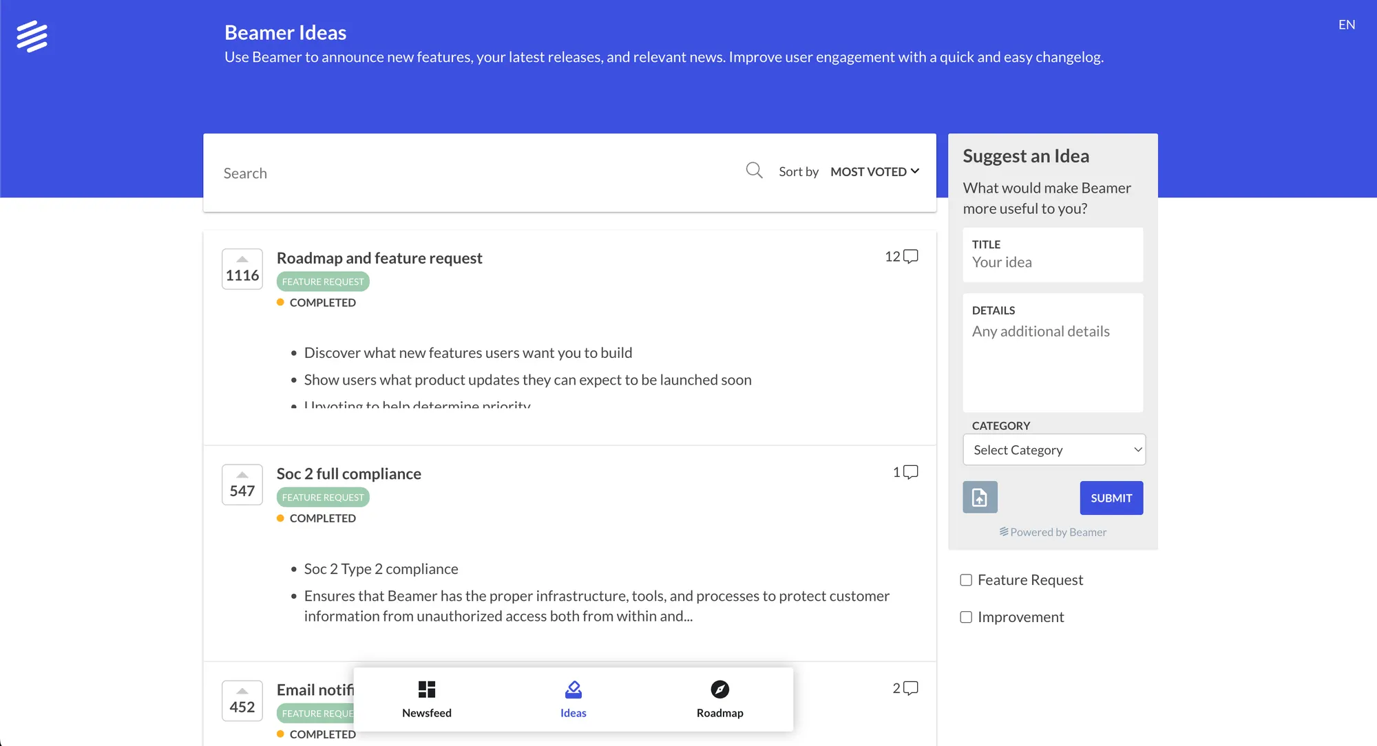Switch to the Ideas tab
Screen dimensions: 1377x746
coord(574,699)
